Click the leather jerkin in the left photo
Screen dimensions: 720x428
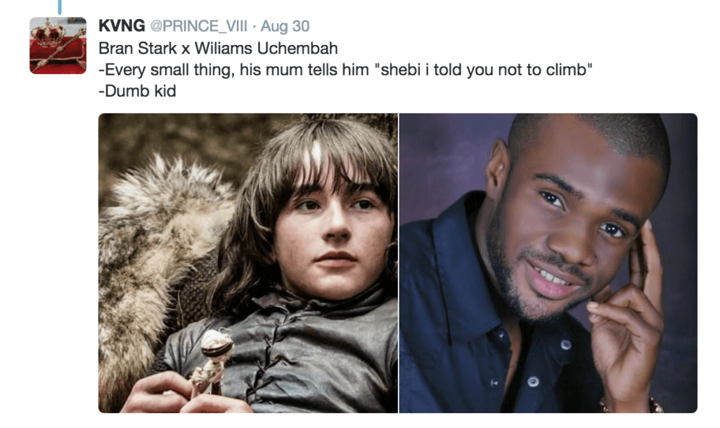pos(309,352)
